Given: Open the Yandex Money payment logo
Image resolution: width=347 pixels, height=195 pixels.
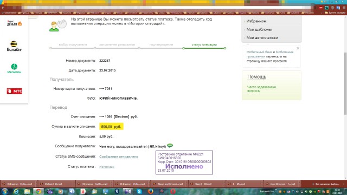Looking at the screenshot, I should click(x=14, y=23).
